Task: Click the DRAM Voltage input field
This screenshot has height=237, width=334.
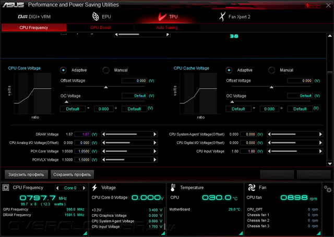Action: coord(82,134)
